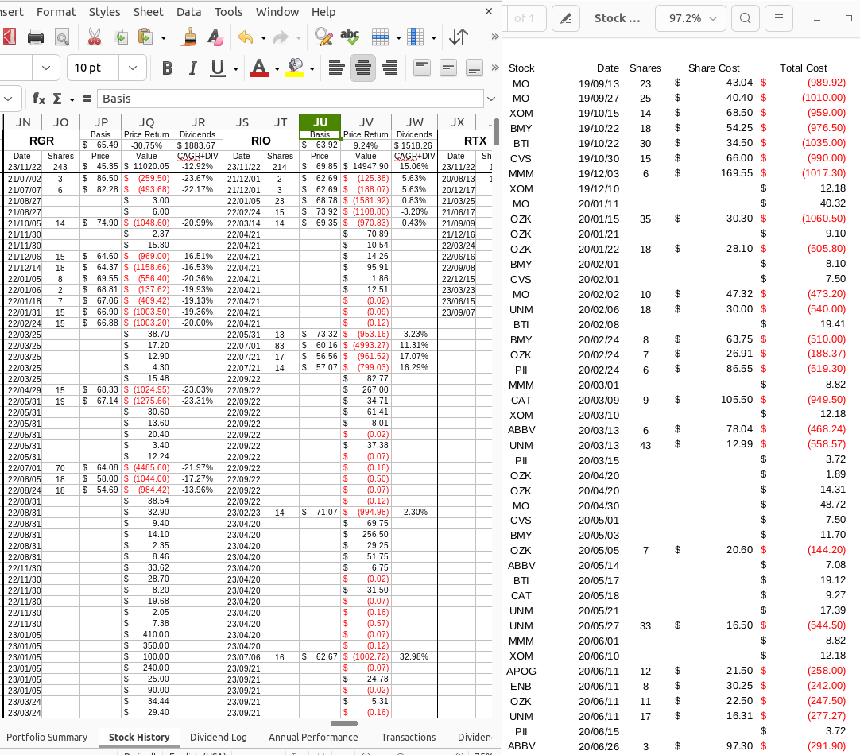Image resolution: width=860 pixels, height=755 pixels.
Task: Open the Undo history dropdown arrow
Action: (263, 38)
